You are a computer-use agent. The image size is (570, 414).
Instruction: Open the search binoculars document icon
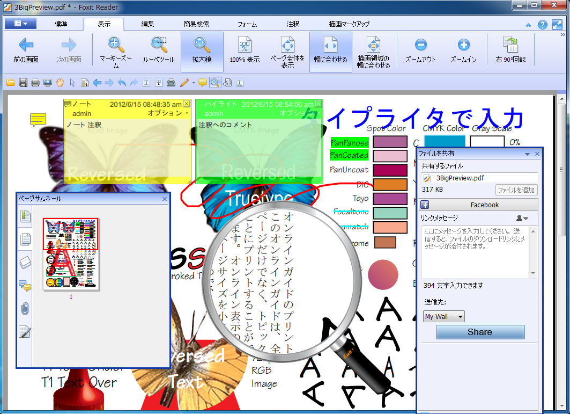(227, 83)
